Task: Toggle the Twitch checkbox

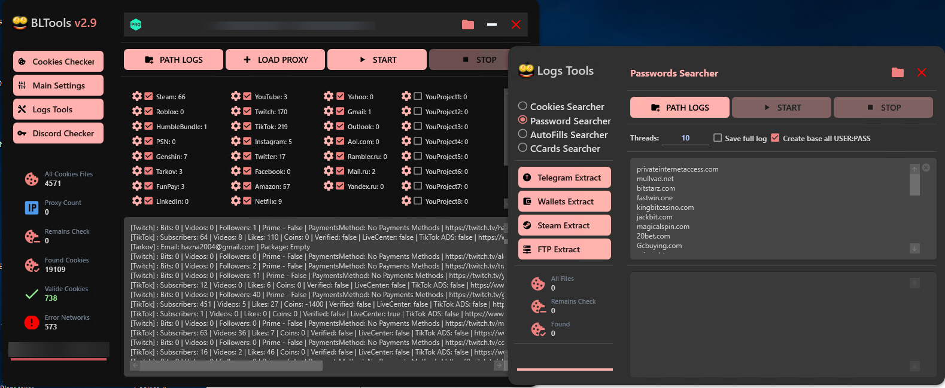Action: click(247, 111)
